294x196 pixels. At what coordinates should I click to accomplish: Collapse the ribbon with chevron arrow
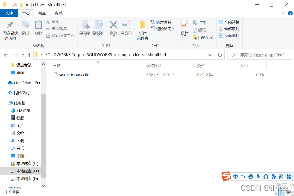pyautogui.click(x=283, y=13)
